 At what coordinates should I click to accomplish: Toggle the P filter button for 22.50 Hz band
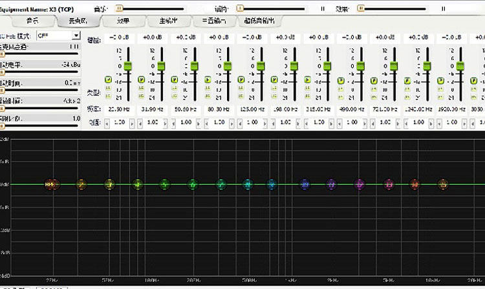pyautogui.click(x=109, y=80)
